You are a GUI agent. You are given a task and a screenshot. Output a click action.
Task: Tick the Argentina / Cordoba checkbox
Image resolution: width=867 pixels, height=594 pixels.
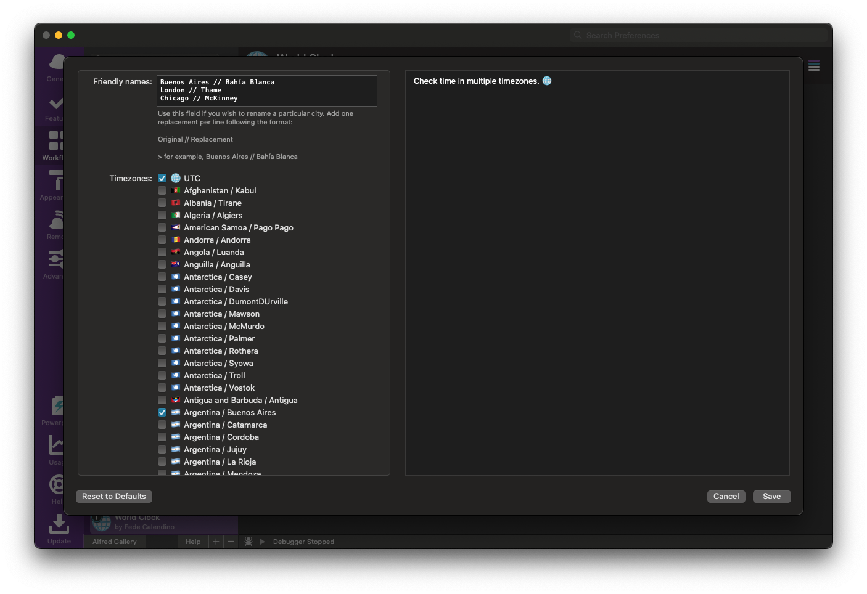point(162,437)
